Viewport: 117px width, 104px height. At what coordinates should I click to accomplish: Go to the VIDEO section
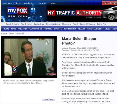tap(108, 29)
